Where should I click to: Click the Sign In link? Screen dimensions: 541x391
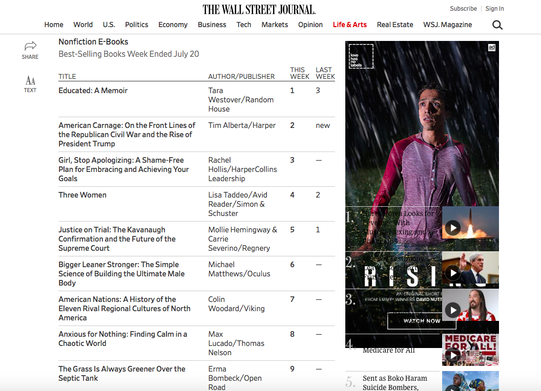pos(494,8)
